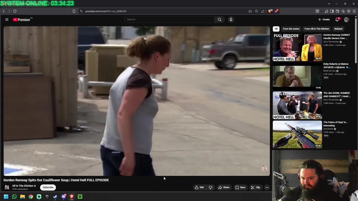Click the Share button under the video
The height and width of the screenshot is (201, 358).
pos(224,187)
